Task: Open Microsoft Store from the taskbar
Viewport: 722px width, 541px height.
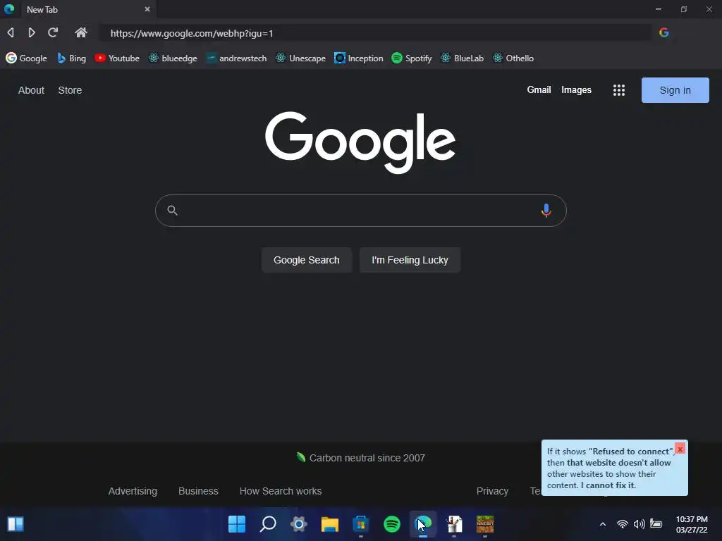Action: 360,524
